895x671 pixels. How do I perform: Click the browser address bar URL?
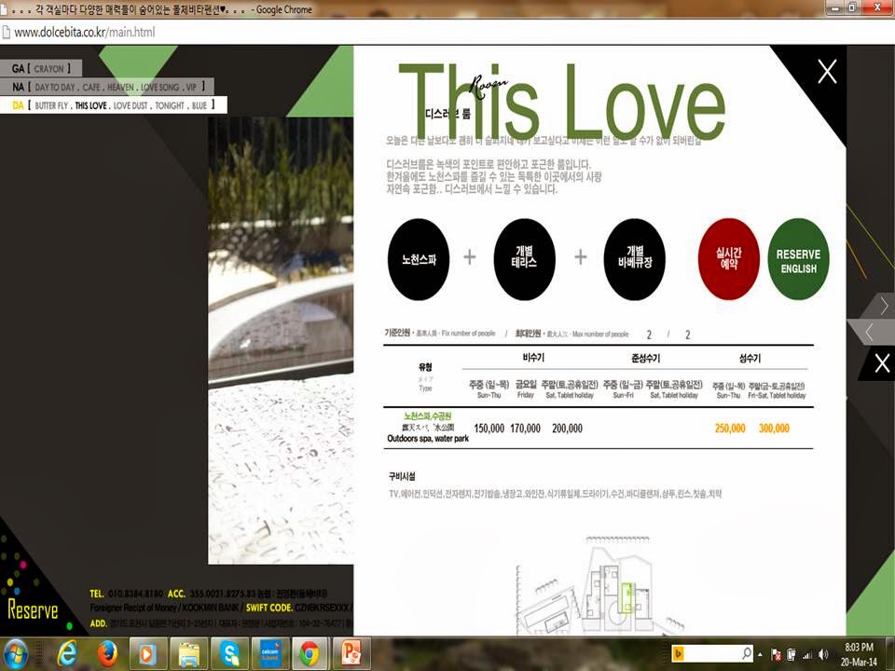coord(84,33)
